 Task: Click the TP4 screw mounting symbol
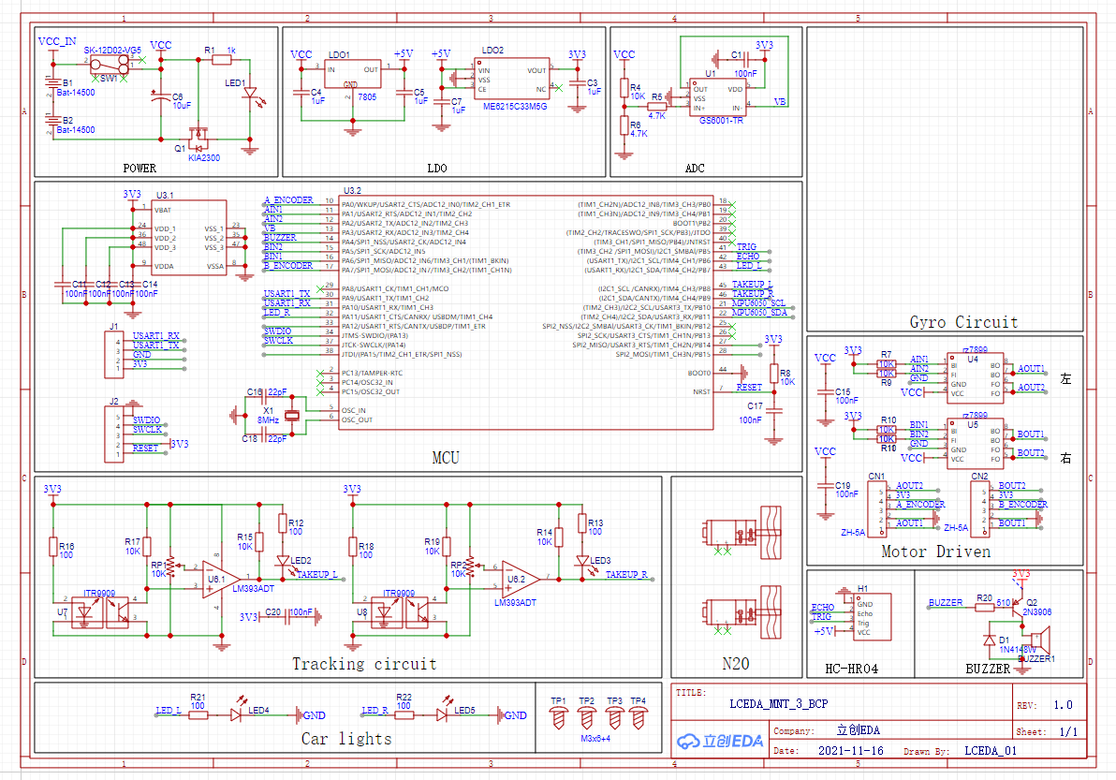(639, 718)
